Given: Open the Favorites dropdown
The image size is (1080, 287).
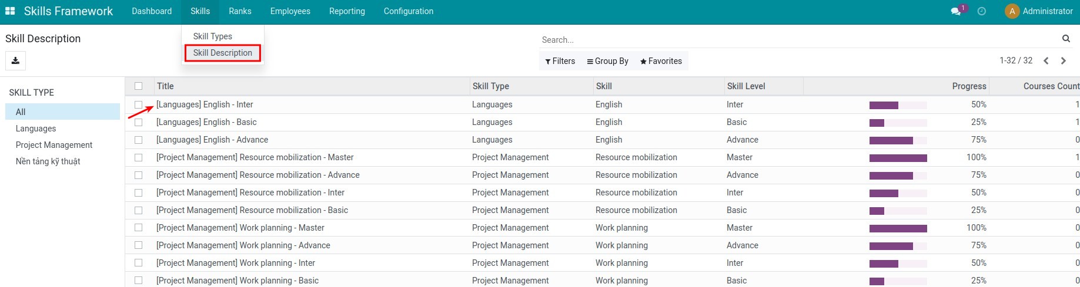Looking at the screenshot, I should 661,61.
